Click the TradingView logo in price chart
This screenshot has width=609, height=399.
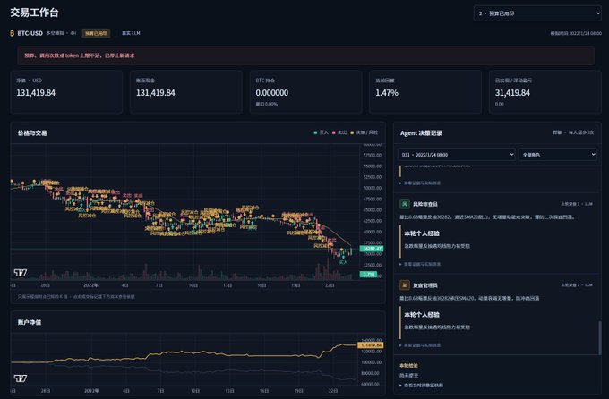tap(21, 273)
